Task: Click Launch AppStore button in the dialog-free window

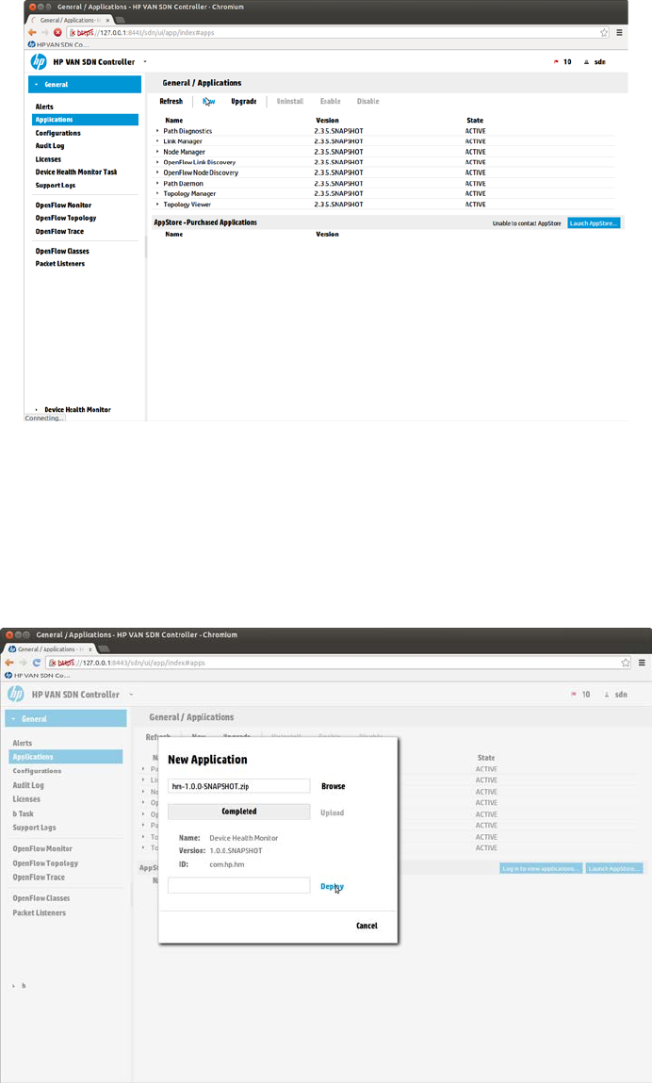Action: tap(594, 223)
